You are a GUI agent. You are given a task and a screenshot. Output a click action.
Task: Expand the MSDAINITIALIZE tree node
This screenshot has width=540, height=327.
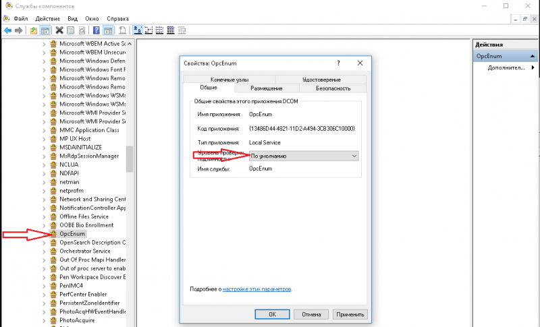45,147
